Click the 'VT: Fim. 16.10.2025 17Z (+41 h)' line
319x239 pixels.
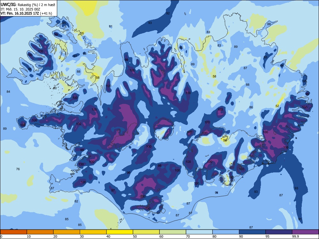point(26,13)
